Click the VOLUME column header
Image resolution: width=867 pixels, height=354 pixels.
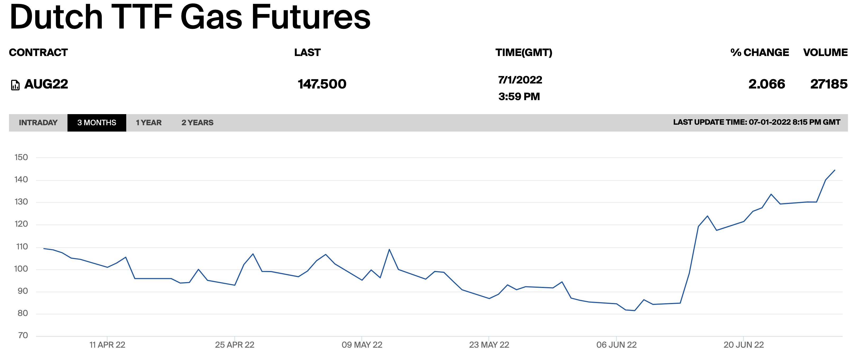point(825,52)
